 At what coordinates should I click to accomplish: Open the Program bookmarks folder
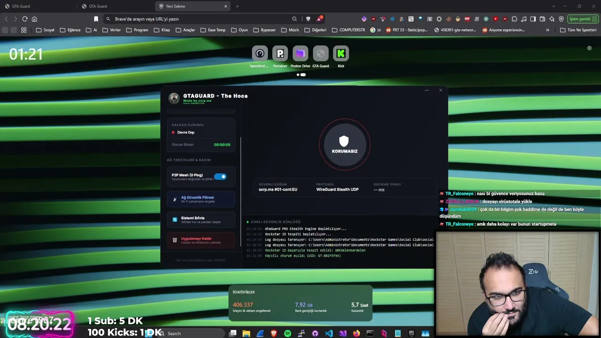[x=137, y=30]
